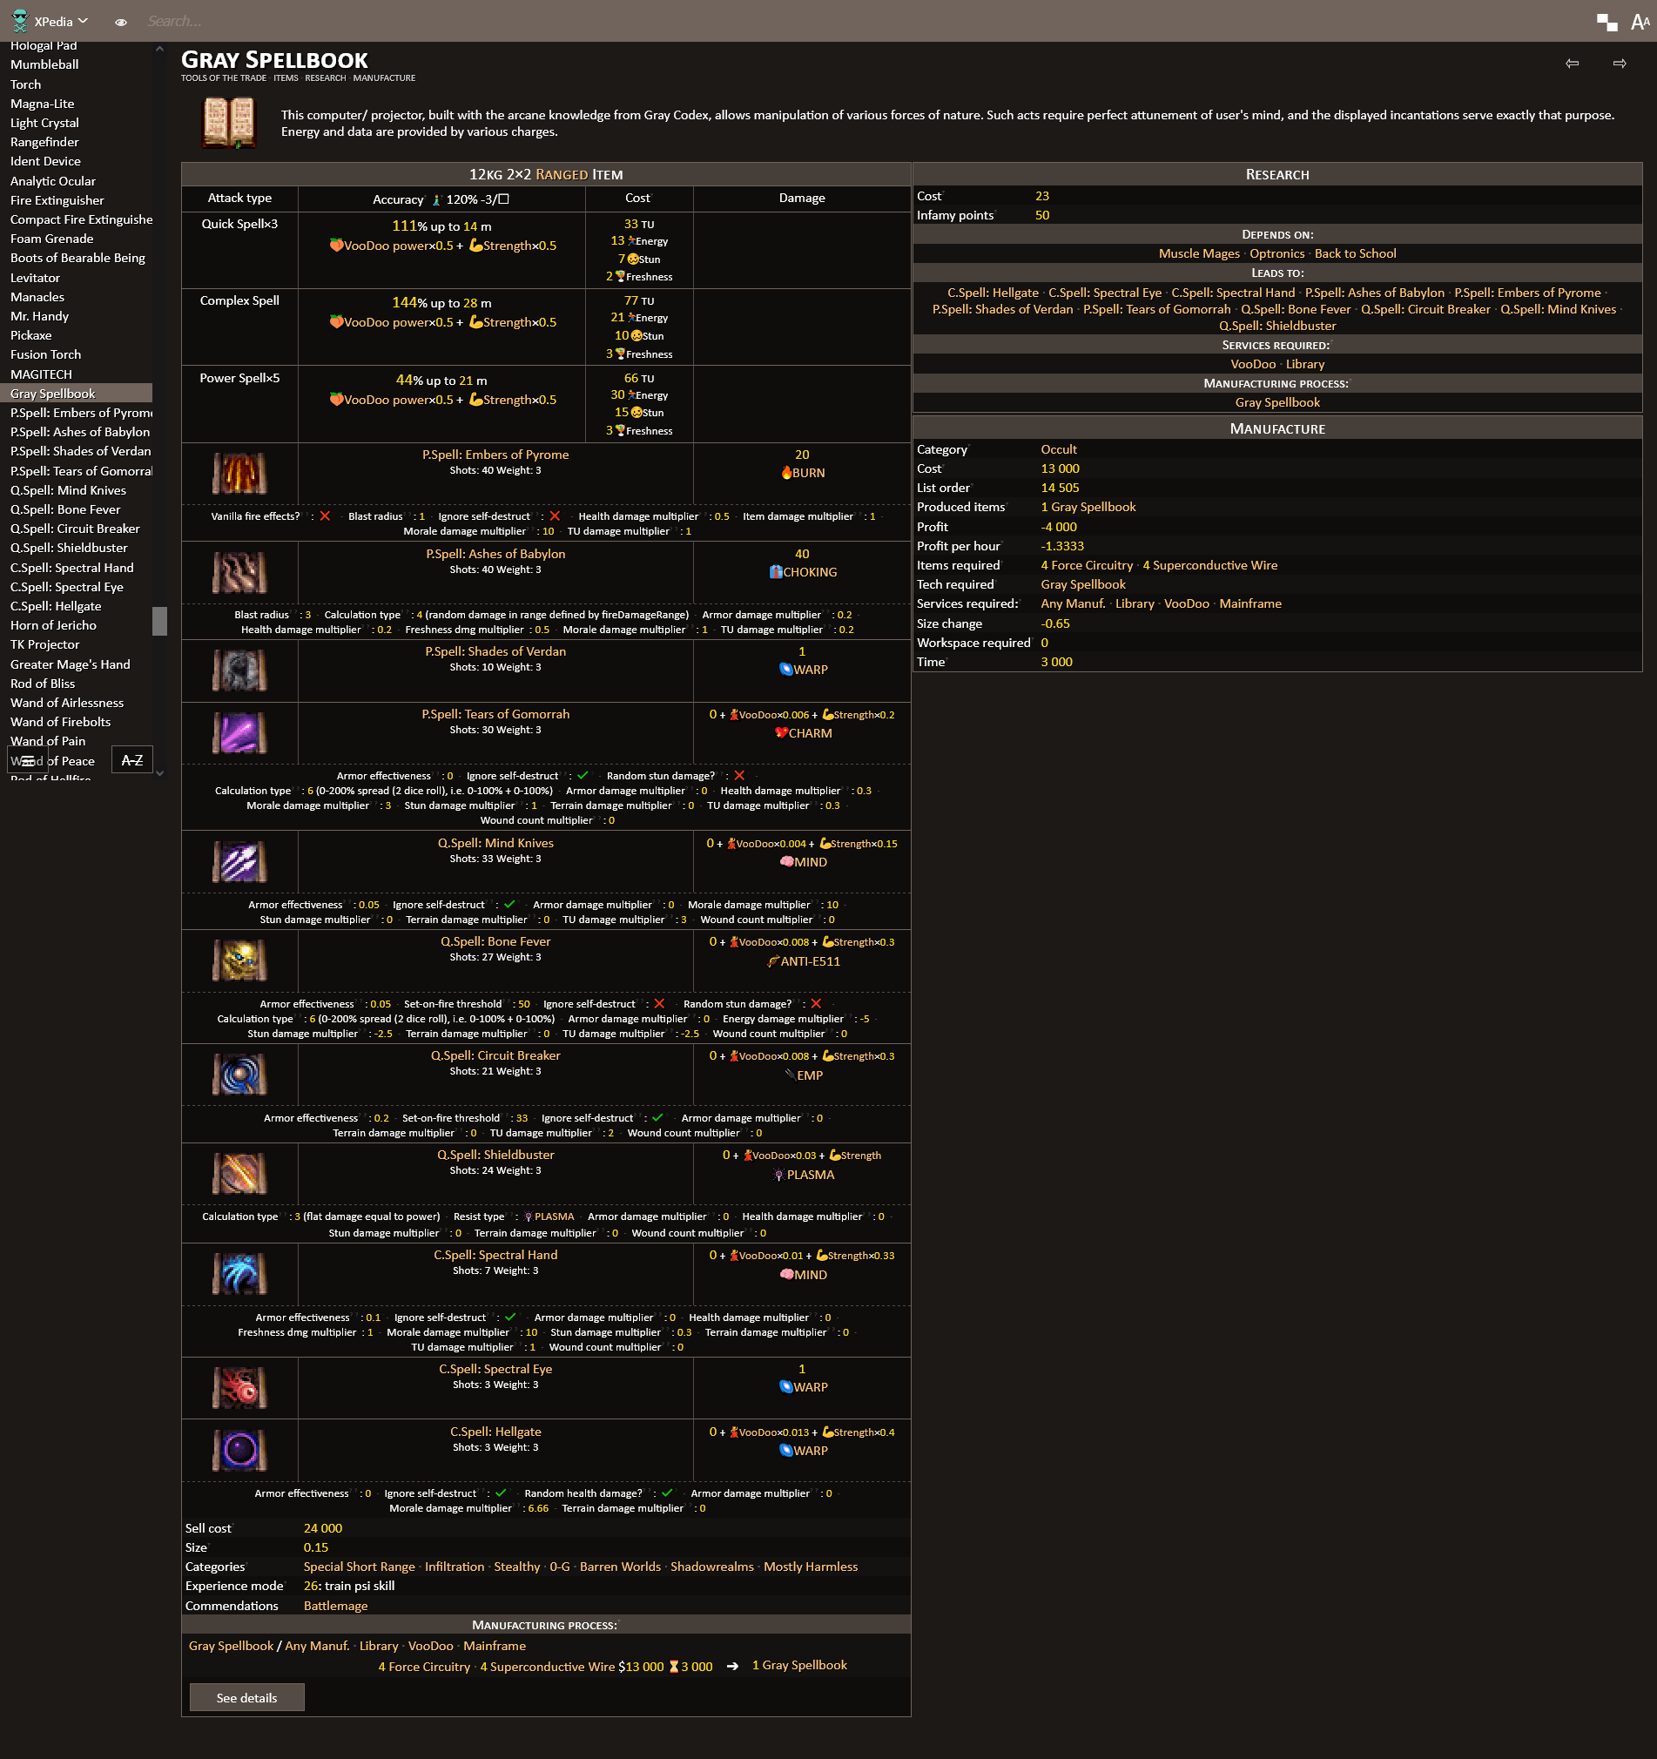This screenshot has height=1759, width=1657.
Task: Select Fusion Torch in the sidebar
Action: coord(46,354)
